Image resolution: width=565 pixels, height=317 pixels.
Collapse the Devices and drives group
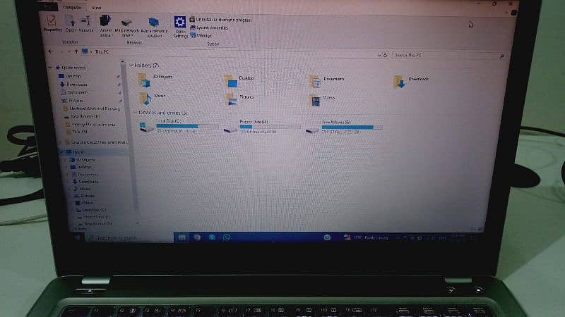pyautogui.click(x=136, y=112)
